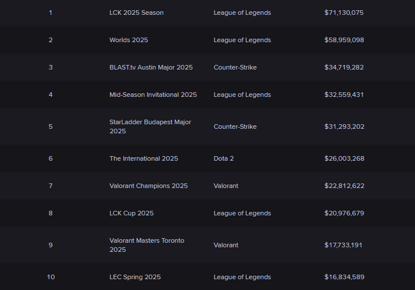Click rank number 10 in the list
This screenshot has width=415, height=290.
[x=51, y=277]
